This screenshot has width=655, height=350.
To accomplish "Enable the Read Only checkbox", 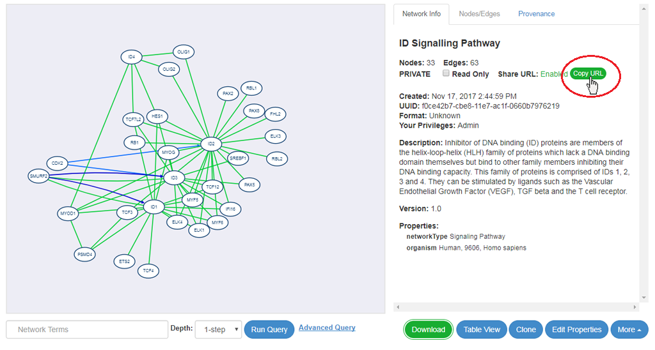I will click(x=446, y=73).
